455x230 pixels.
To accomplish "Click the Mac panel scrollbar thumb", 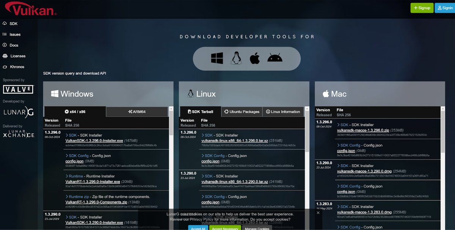I will tap(443, 131).
